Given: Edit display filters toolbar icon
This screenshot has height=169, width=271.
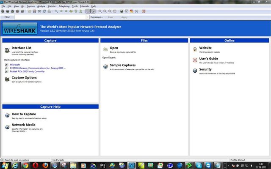Looking at the screenshot, I should click(x=127, y=11).
